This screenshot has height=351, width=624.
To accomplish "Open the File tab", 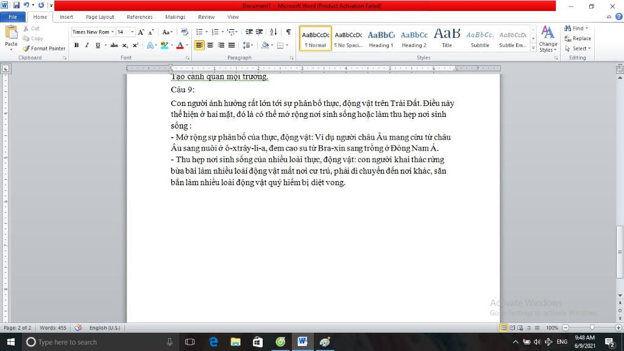I will click(x=13, y=17).
